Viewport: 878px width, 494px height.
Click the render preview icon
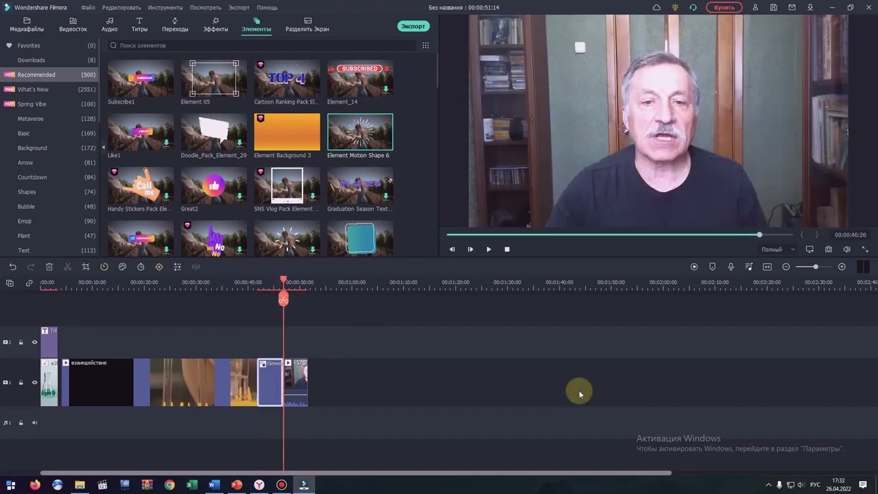694,267
